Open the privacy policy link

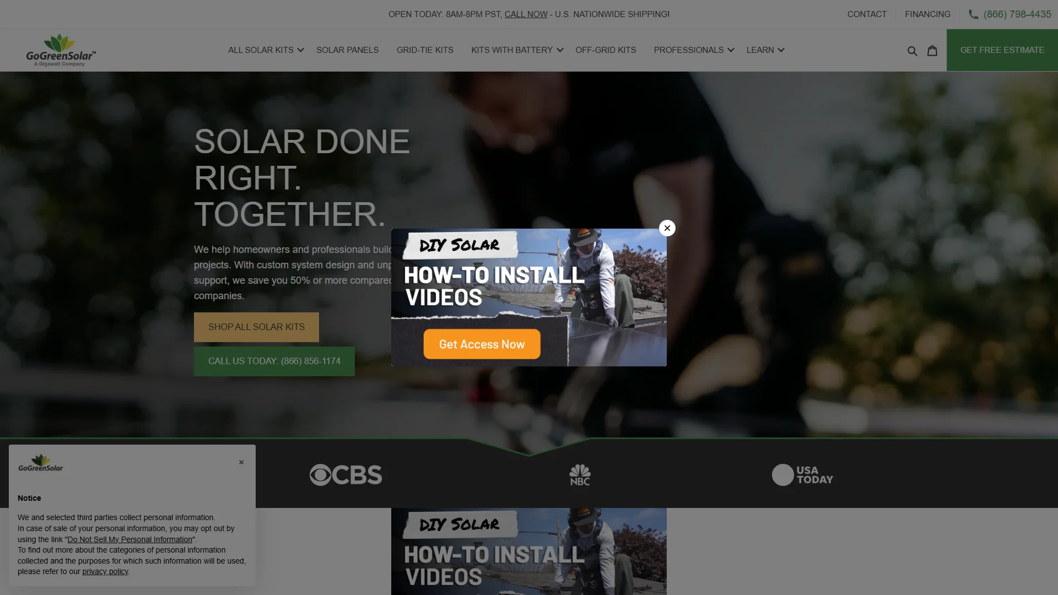click(105, 572)
